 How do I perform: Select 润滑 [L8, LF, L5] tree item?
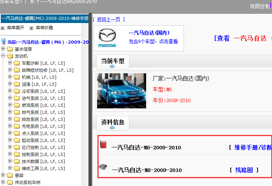point(39,84)
